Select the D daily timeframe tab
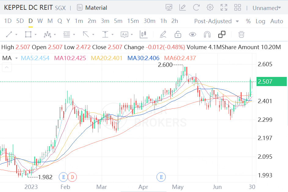The width and height of the screenshot is (288, 192). pyautogui.click(x=31, y=21)
